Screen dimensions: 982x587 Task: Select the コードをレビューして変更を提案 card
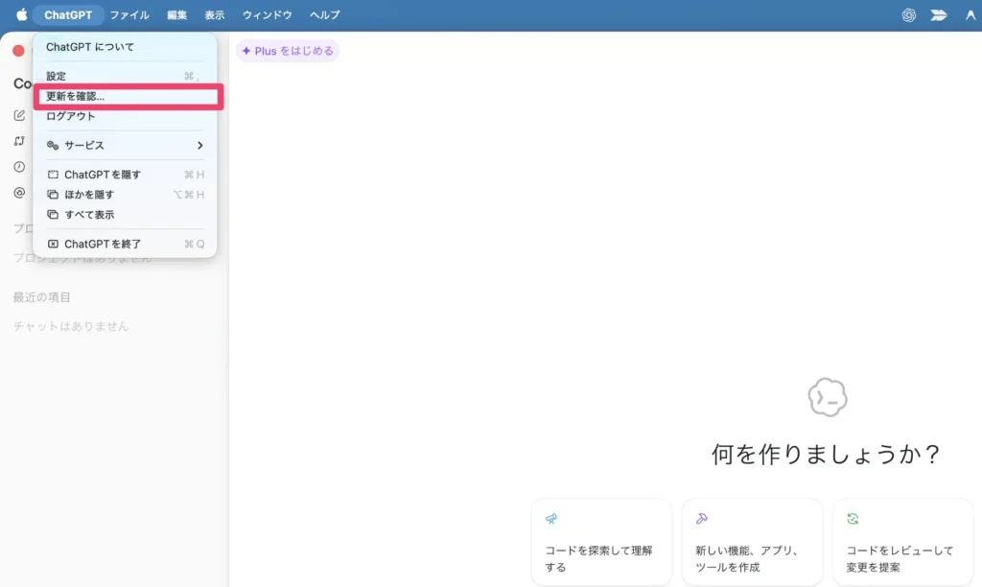pos(902,543)
